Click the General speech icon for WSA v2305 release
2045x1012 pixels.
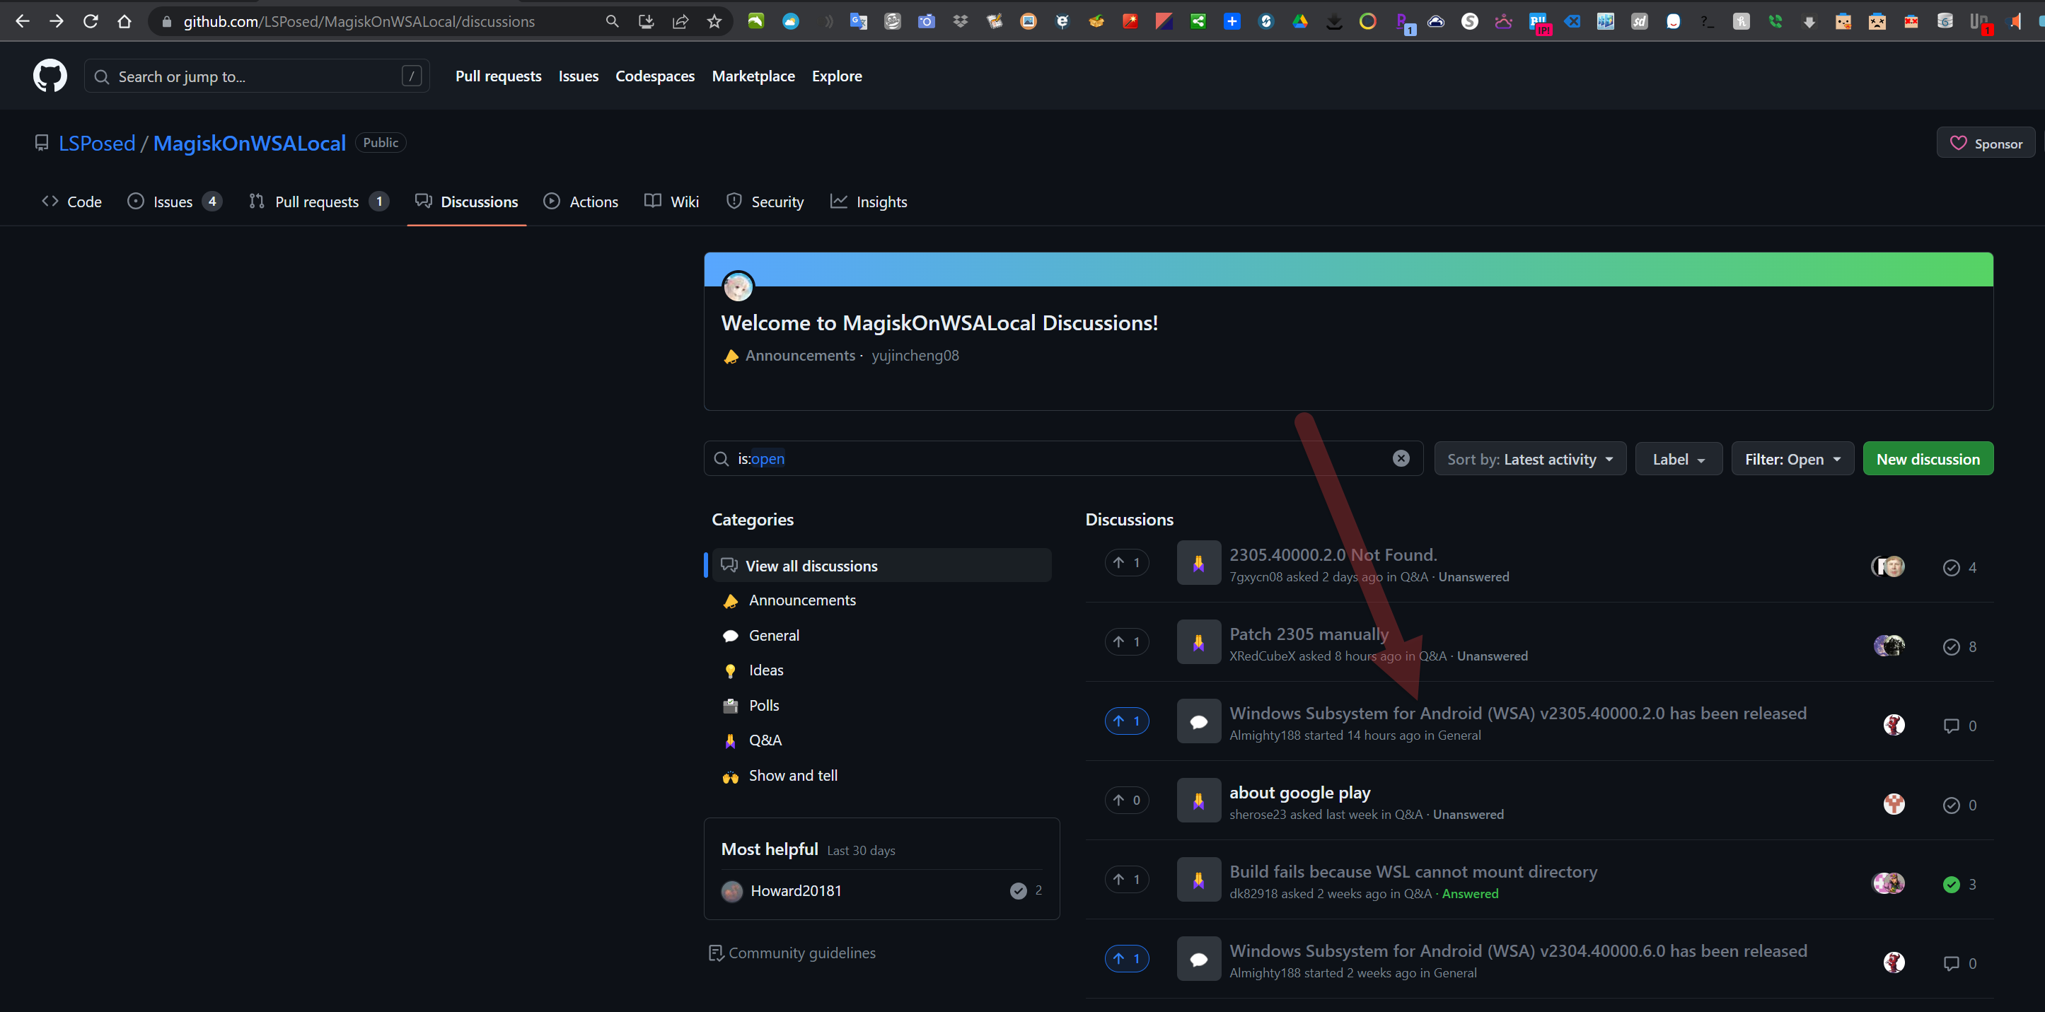[x=1199, y=721]
